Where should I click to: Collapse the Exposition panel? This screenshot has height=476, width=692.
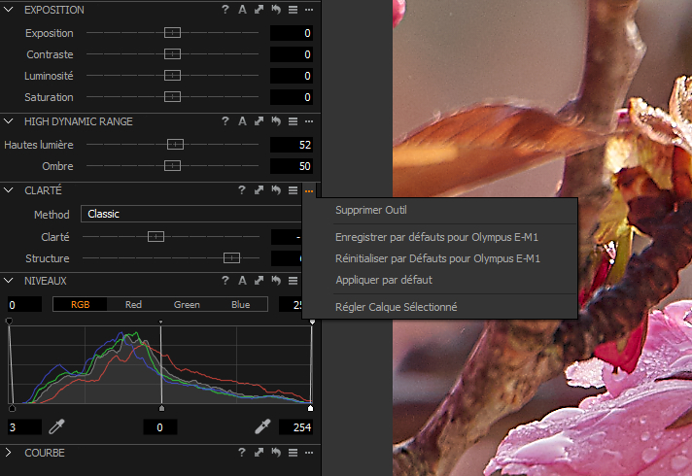(x=9, y=10)
